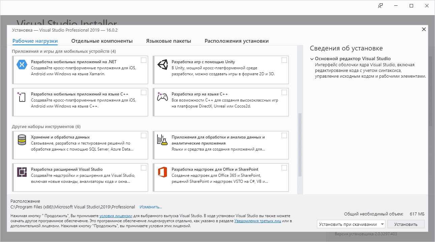
Task: Click the Установить button
Action: pyautogui.click(x=406, y=224)
